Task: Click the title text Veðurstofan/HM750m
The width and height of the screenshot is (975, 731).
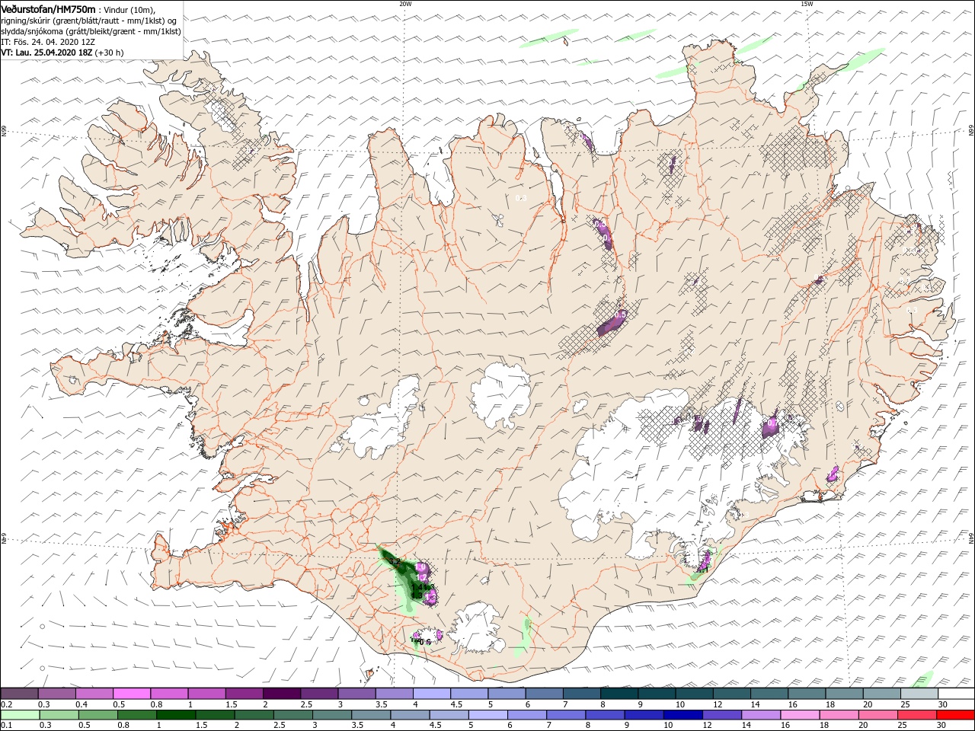Action: pyautogui.click(x=48, y=9)
